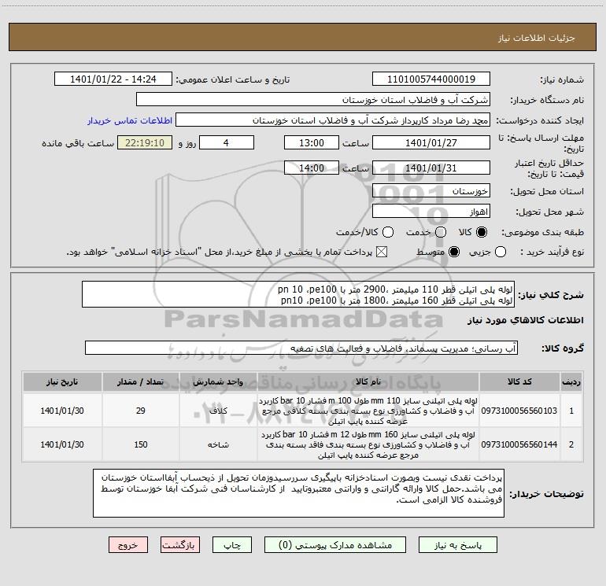Click the announcement date field 1401/01/22 - 14:24
The height and width of the screenshot is (586, 606).
113,79
